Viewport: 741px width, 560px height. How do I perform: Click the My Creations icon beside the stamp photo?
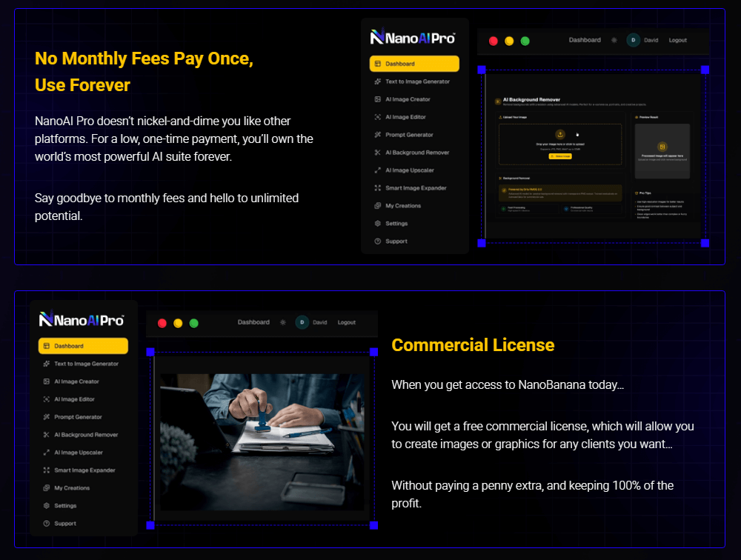coord(46,488)
